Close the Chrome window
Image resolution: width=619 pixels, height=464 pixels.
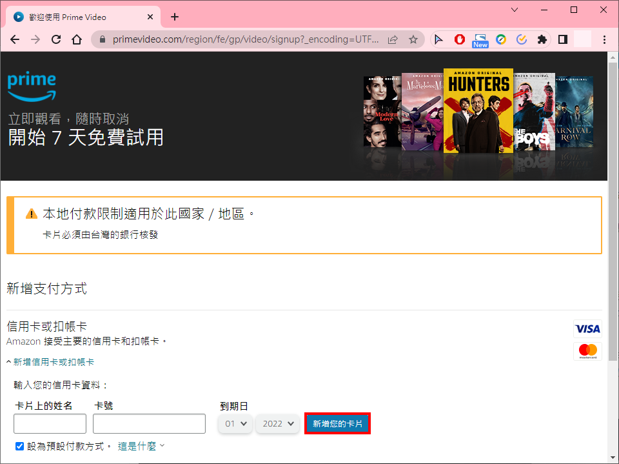pyautogui.click(x=604, y=10)
